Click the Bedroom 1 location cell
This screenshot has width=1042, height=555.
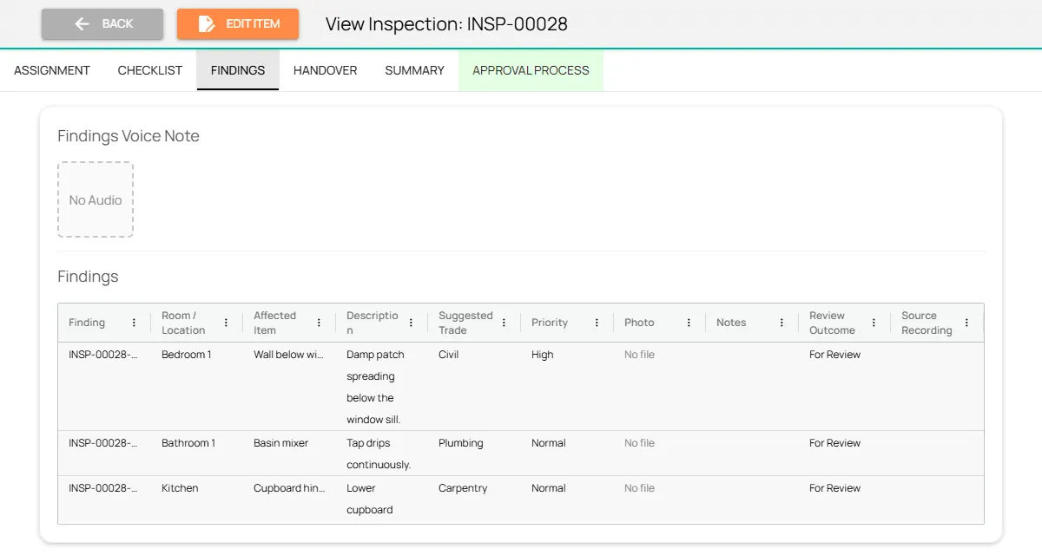187,355
